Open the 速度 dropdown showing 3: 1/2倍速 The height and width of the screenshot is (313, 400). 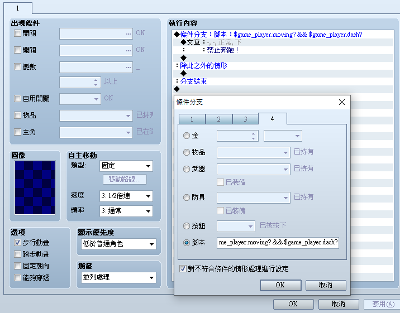tap(126, 196)
